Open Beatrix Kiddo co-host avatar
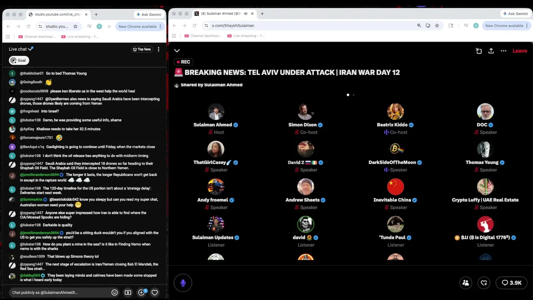This screenshot has height=300, width=533. tap(395, 112)
